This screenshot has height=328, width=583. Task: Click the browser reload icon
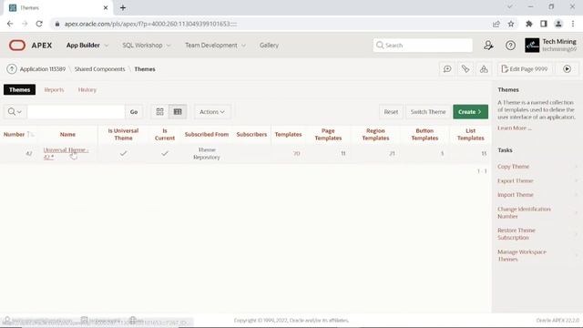(x=39, y=24)
